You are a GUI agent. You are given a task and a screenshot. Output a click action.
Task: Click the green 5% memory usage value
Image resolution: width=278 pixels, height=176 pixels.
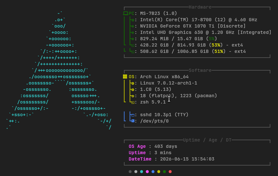click(x=212, y=39)
